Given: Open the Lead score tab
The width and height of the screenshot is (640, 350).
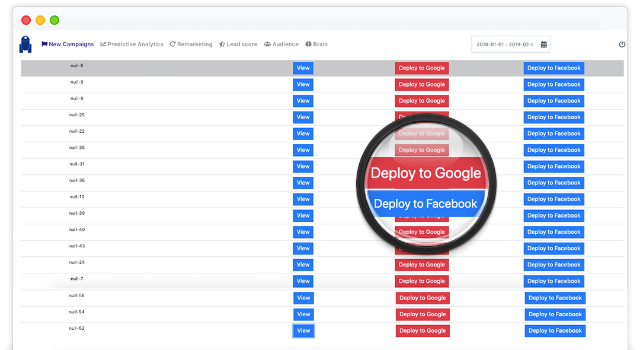Looking at the screenshot, I should click(238, 44).
